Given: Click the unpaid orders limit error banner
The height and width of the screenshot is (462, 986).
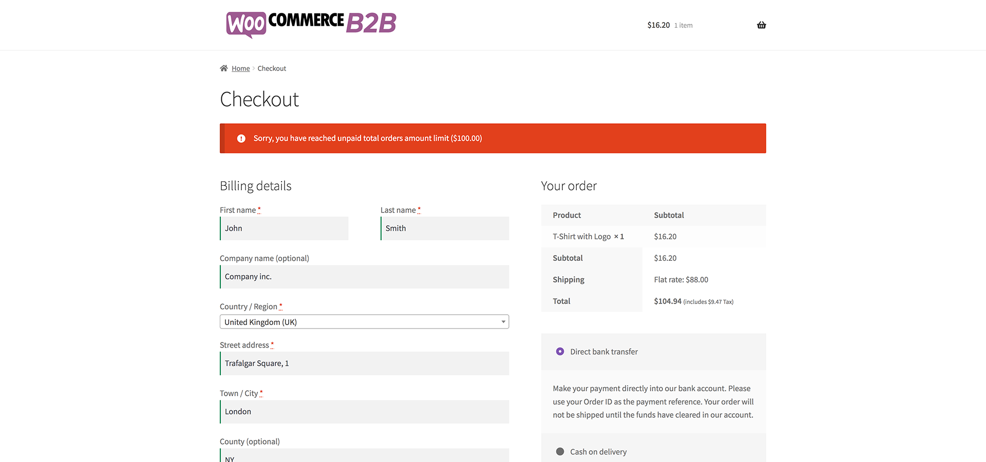Looking at the screenshot, I should (493, 139).
